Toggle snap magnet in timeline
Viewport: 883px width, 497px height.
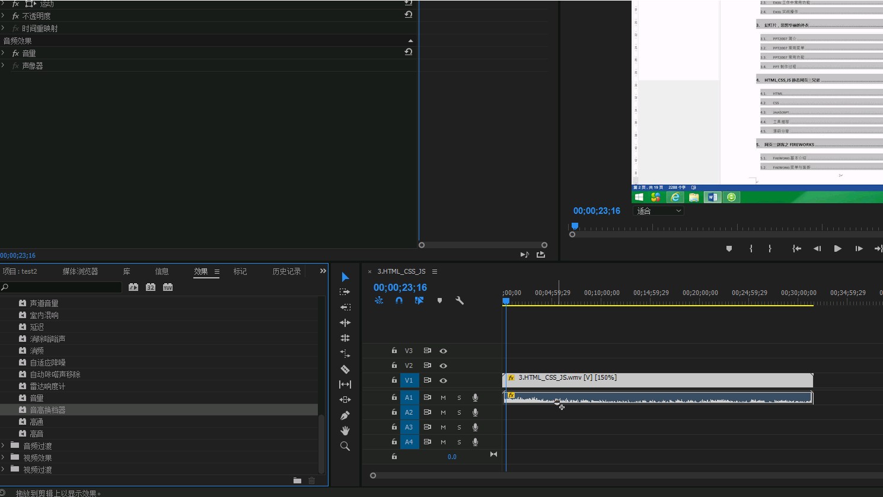pos(399,300)
